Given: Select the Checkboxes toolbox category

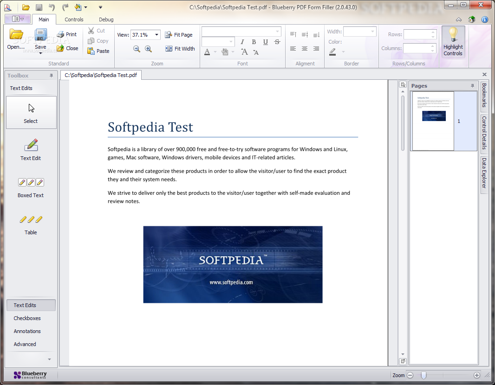Looking at the screenshot, I should click(x=31, y=318).
